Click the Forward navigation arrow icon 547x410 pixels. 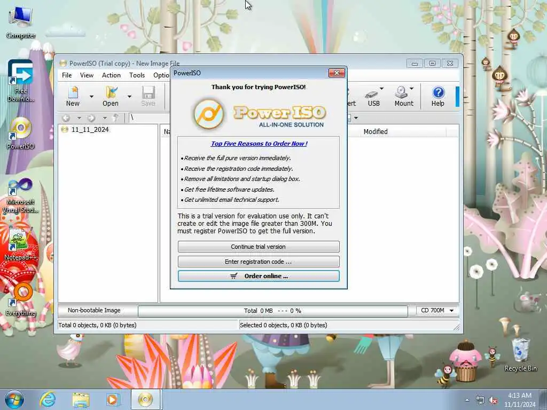coord(91,118)
